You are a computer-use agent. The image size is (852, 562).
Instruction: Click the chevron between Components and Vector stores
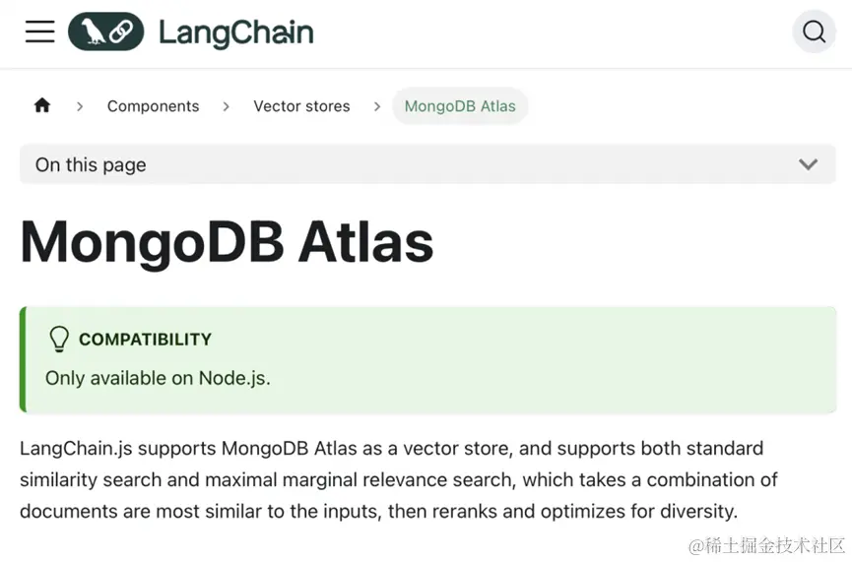pyautogui.click(x=226, y=106)
